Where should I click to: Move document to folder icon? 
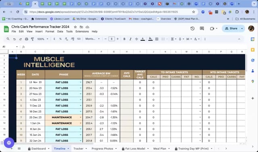(x=81, y=27)
